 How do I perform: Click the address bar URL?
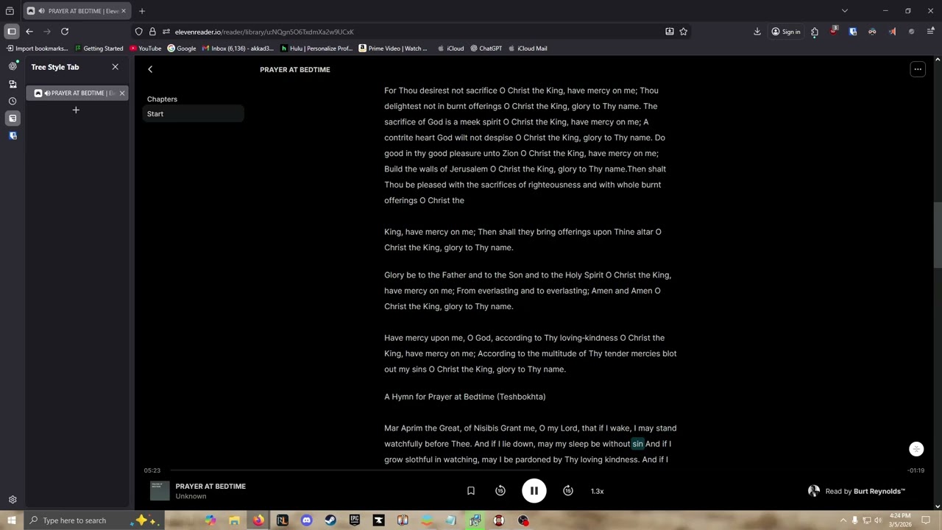coord(264,32)
